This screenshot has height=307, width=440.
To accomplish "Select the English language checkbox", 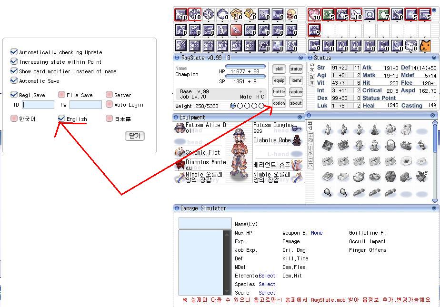I will [61, 119].
